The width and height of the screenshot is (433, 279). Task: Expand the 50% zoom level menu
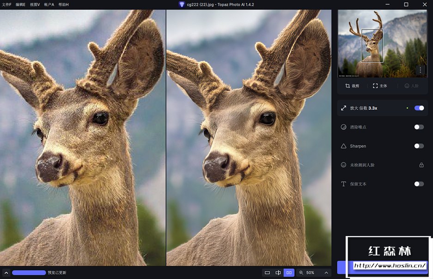[326, 273]
